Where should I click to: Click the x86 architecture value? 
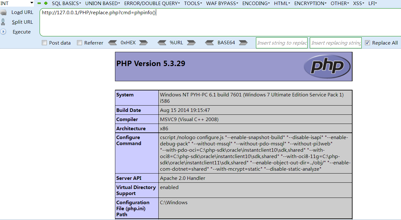click(164, 129)
